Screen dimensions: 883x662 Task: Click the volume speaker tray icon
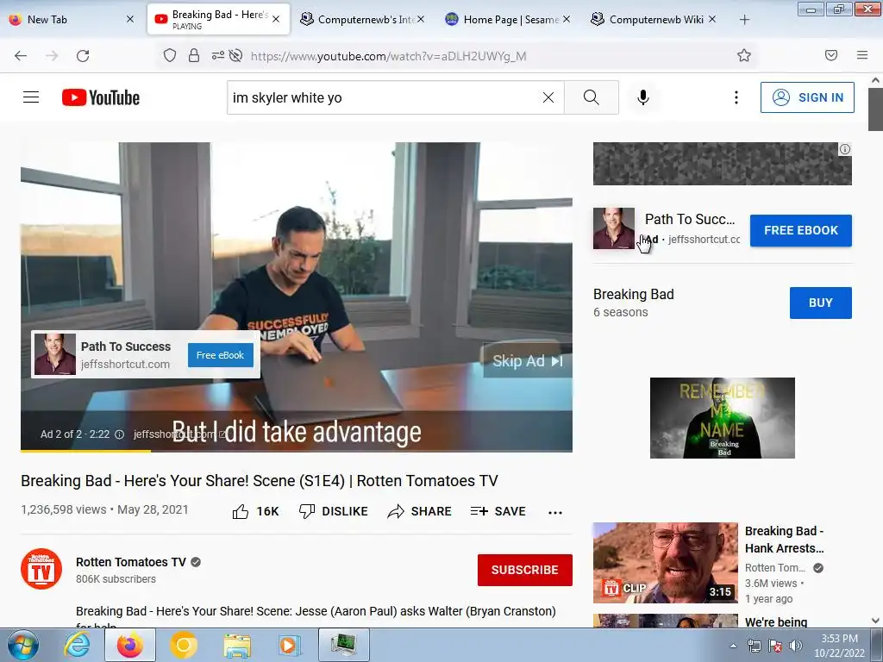pos(795,646)
